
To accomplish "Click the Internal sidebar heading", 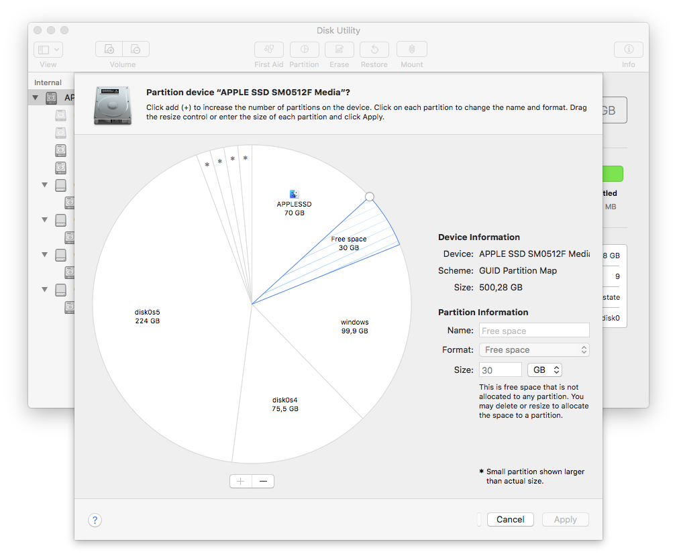I will (48, 82).
